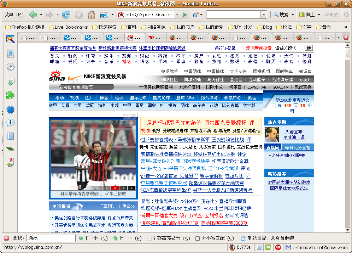This screenshot has width=352, height=253.
Task: Open the Bookmarks sidebar icon
Action: point(10,54)
